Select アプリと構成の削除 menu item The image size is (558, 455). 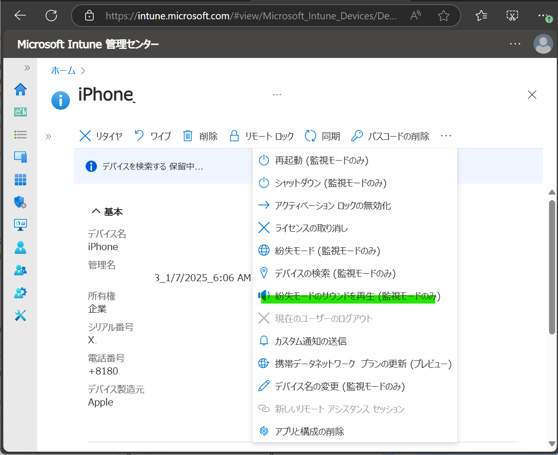point(355,431)
